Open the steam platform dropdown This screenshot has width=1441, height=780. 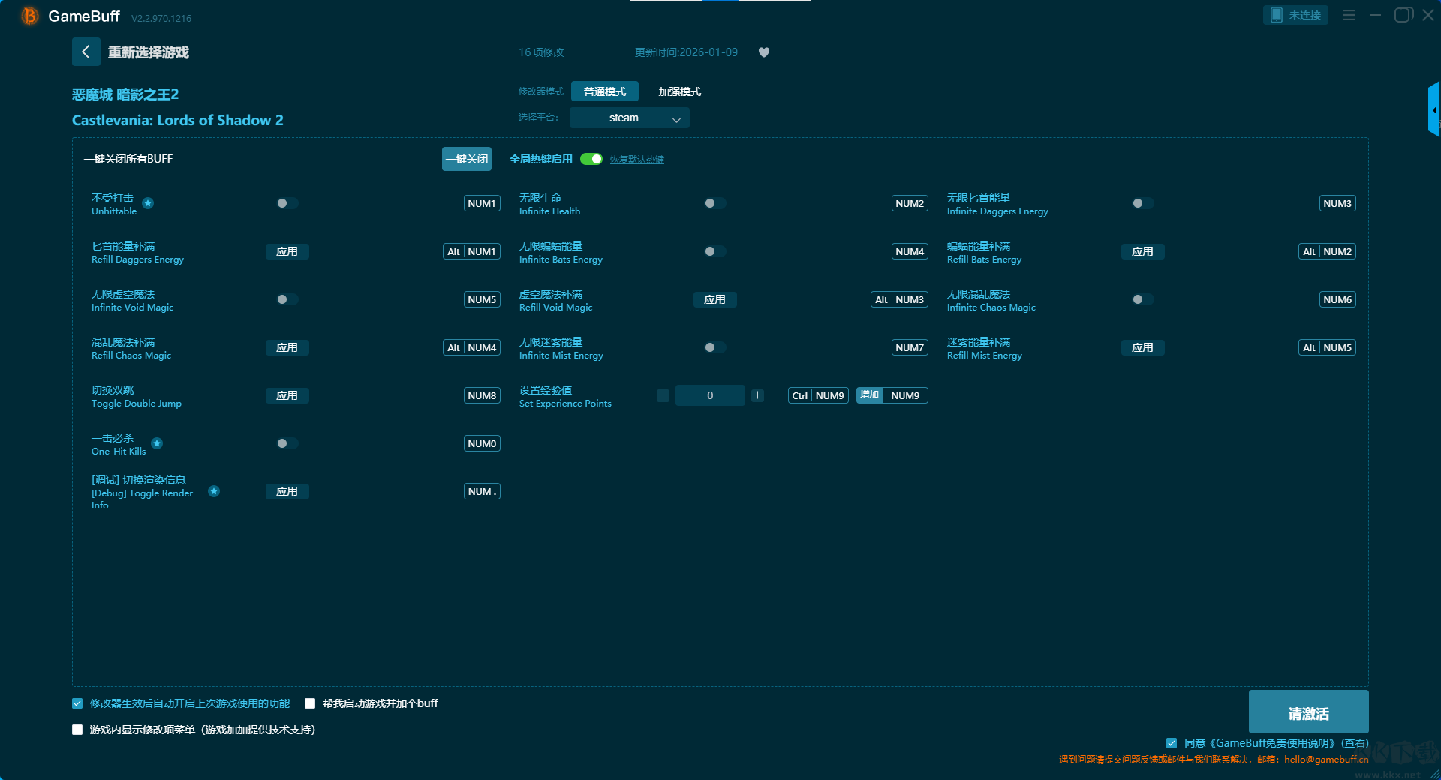629,118
